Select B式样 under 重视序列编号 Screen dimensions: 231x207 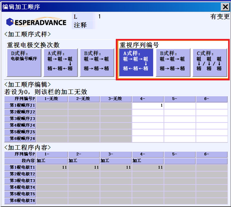tap(173, 63)
